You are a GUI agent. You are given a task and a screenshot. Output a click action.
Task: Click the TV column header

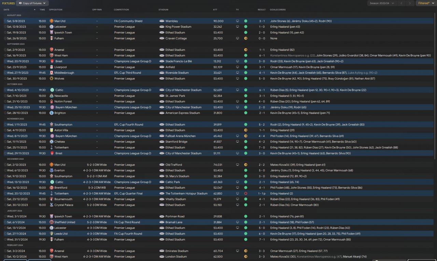click(237, 10)
